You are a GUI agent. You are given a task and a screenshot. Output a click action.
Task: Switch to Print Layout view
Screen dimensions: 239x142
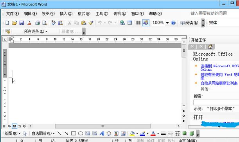(x=14, y=126)
